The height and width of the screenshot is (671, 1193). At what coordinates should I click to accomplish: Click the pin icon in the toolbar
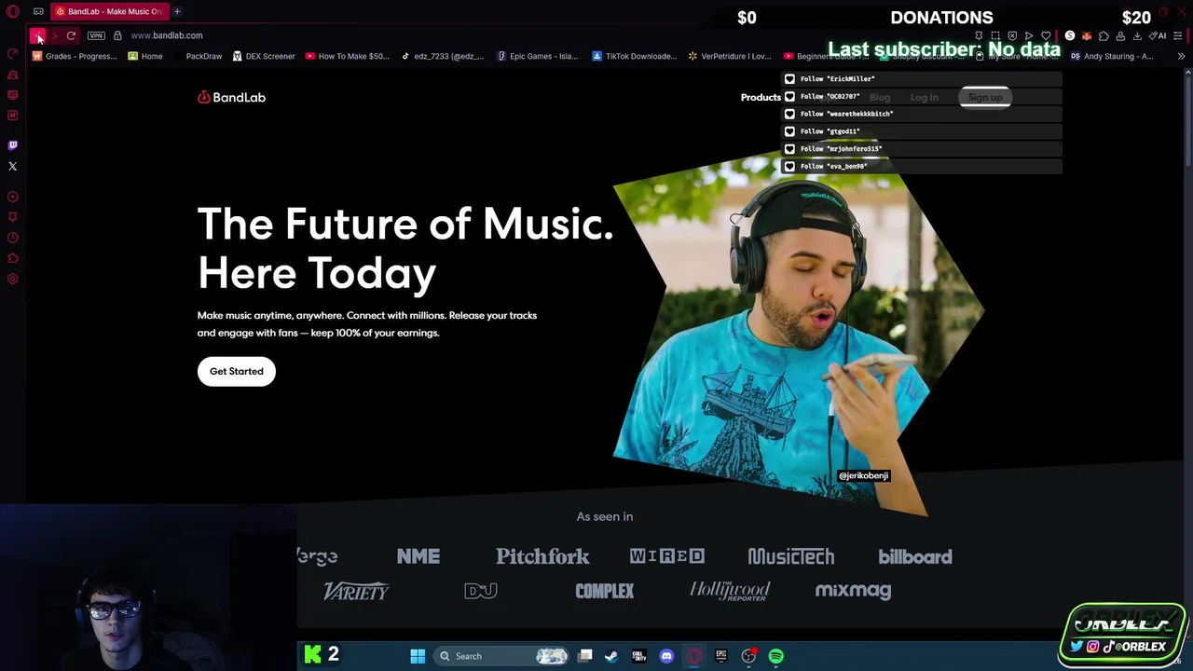pyautogui.click(x=979, y=35)
